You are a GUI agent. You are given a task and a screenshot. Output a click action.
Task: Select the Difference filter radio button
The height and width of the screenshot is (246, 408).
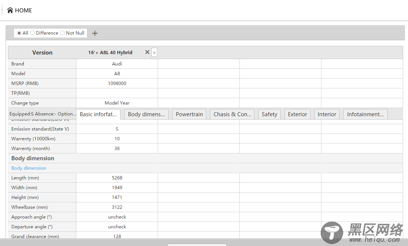pos(32,33)
